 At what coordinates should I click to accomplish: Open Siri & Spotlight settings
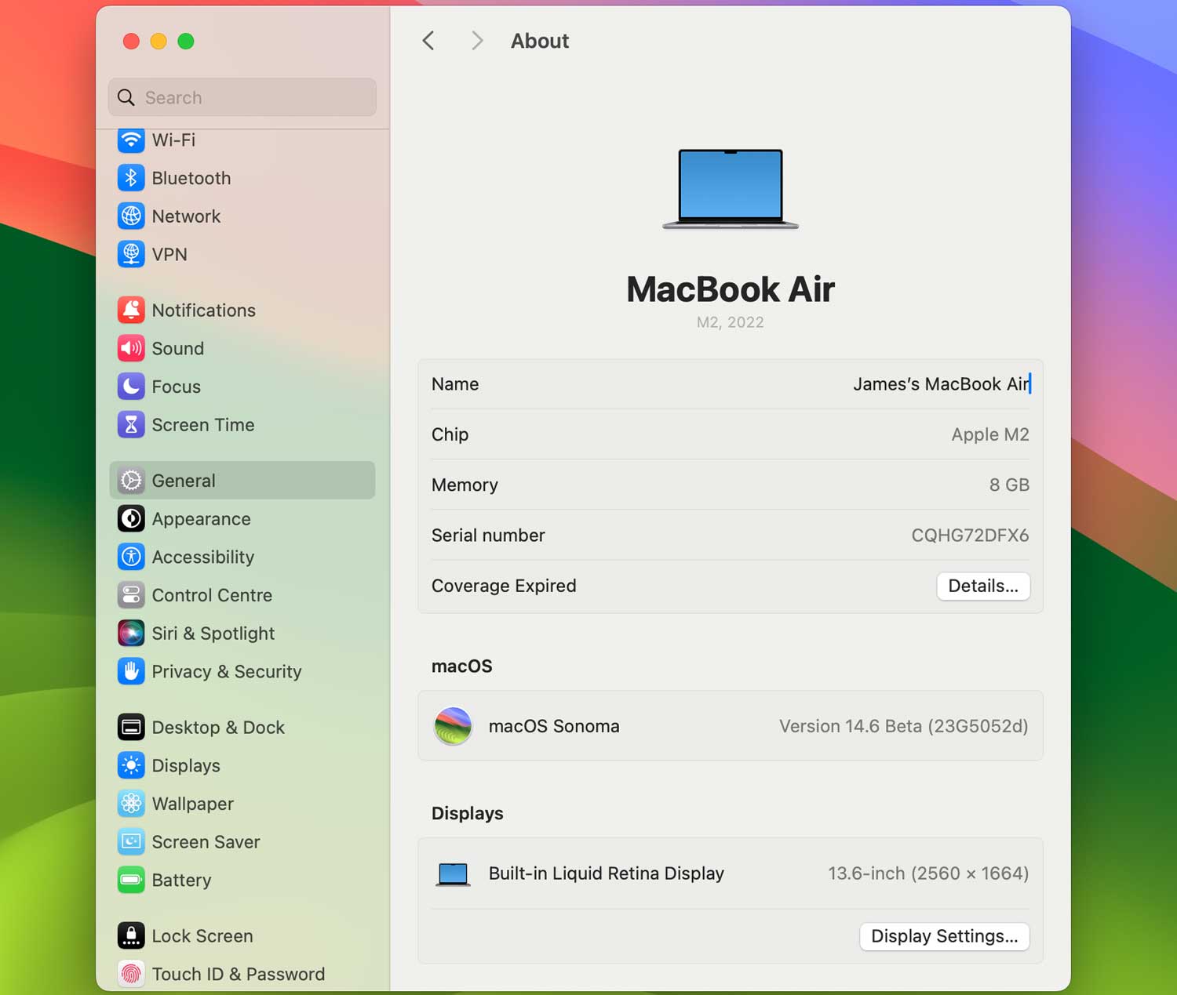[213, 634]
